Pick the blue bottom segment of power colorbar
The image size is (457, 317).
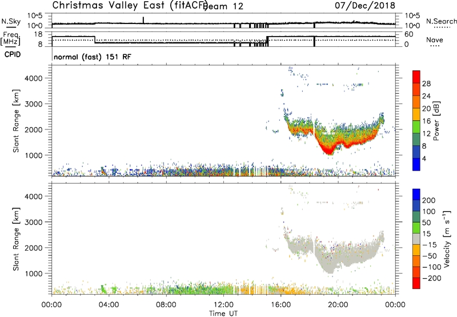pyautogui.click(x=416, y=164)
